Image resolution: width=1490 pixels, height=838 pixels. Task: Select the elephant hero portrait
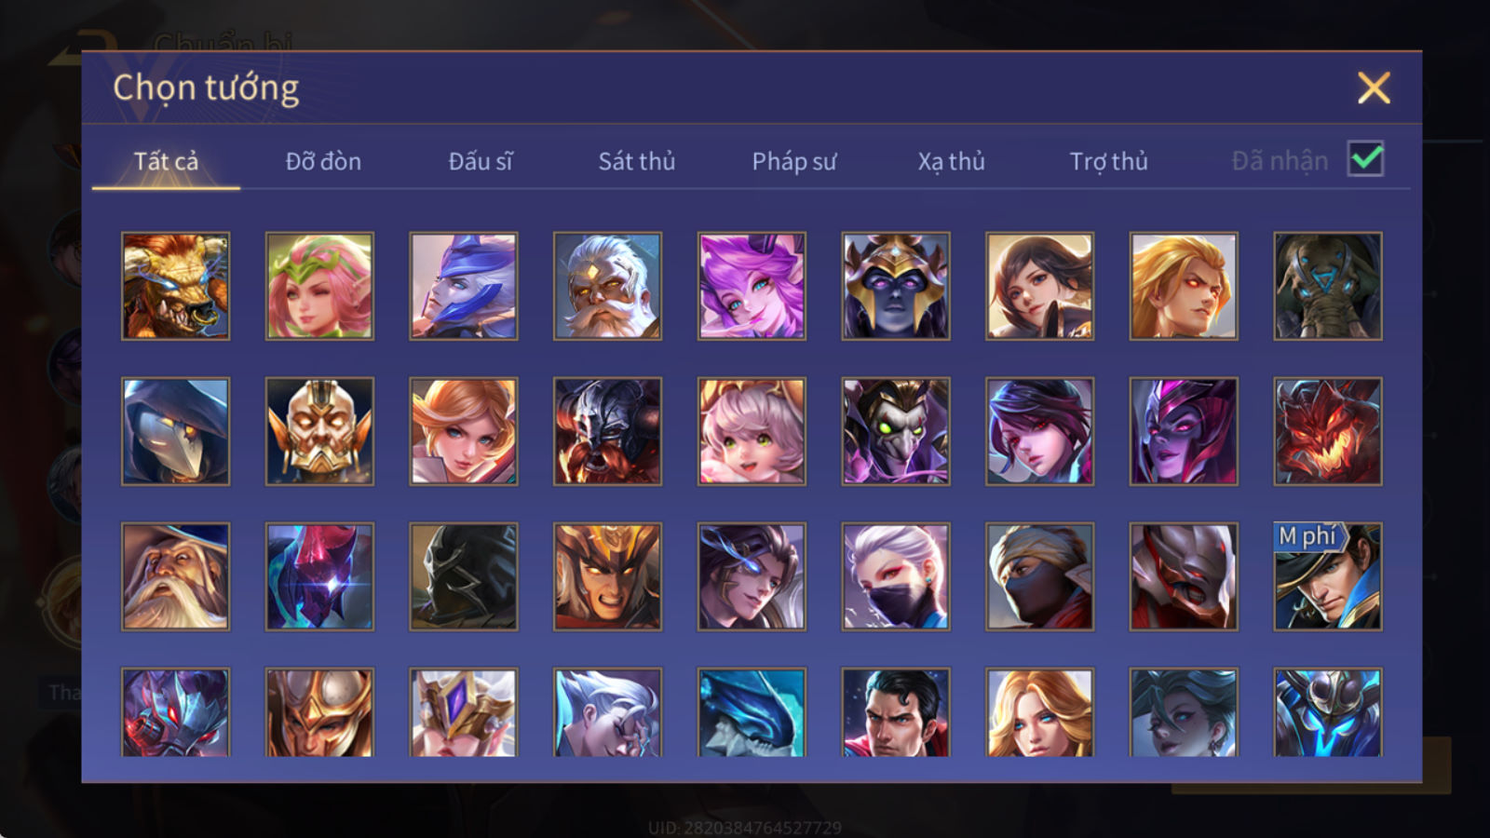point(1328,286)
